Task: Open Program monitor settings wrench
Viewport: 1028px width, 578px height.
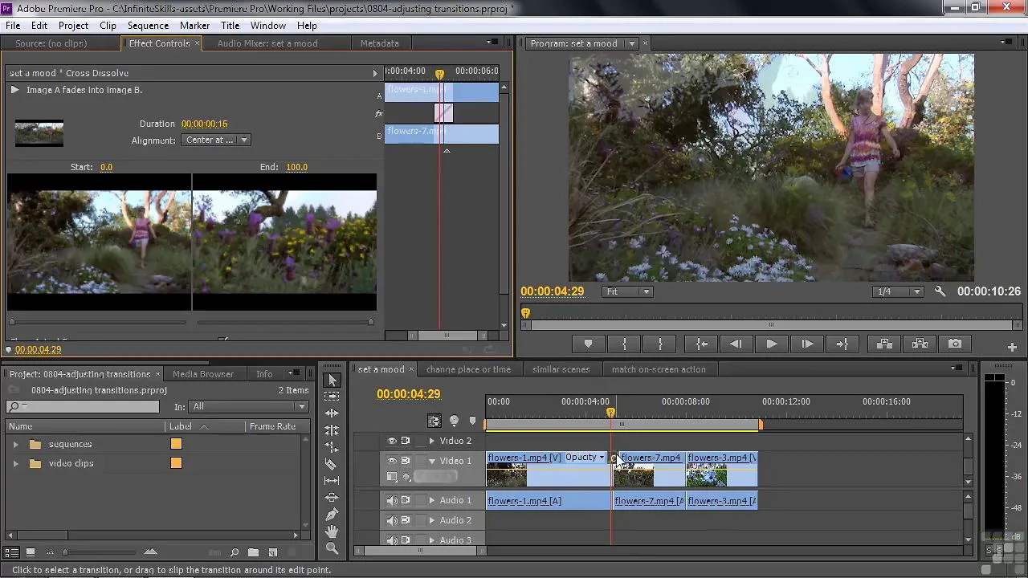Action: click(x=940, y=291)
